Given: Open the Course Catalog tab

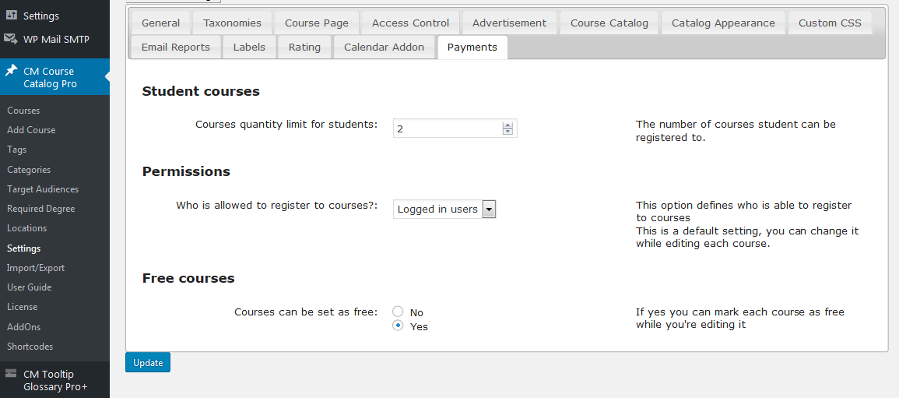Looking at the screenshot, I should (x=609, y=23).
